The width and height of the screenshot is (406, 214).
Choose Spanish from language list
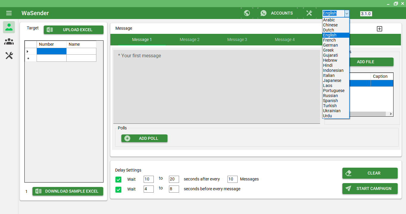pos(336,101)
